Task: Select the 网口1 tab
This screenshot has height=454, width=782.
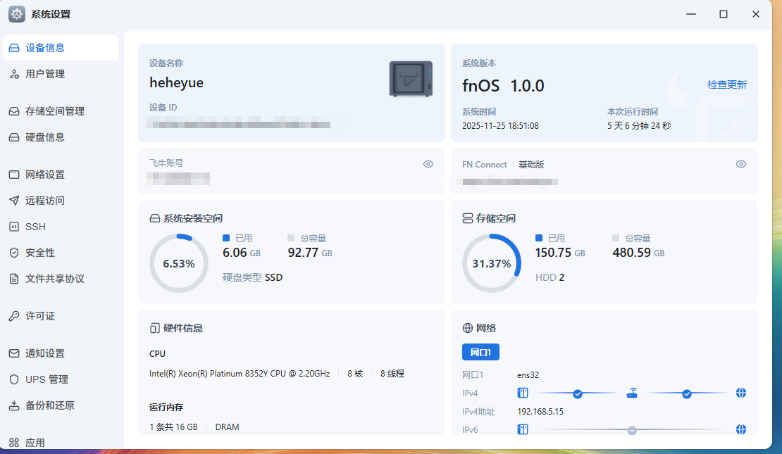Action: [x=480, y=353]
